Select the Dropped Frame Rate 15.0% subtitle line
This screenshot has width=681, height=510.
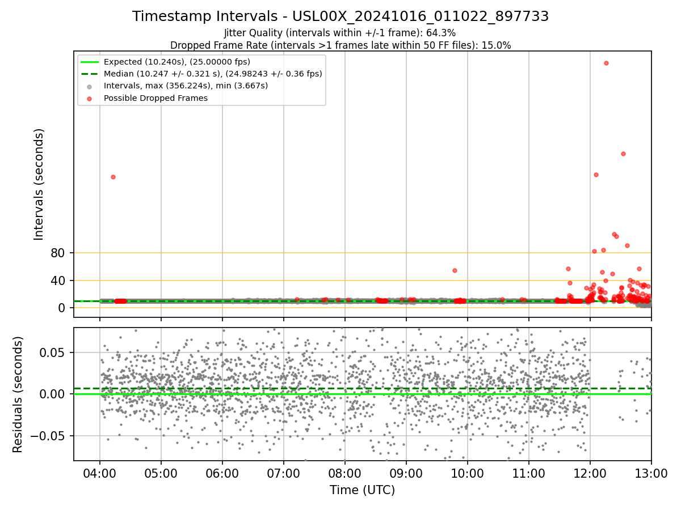[340, 45]
